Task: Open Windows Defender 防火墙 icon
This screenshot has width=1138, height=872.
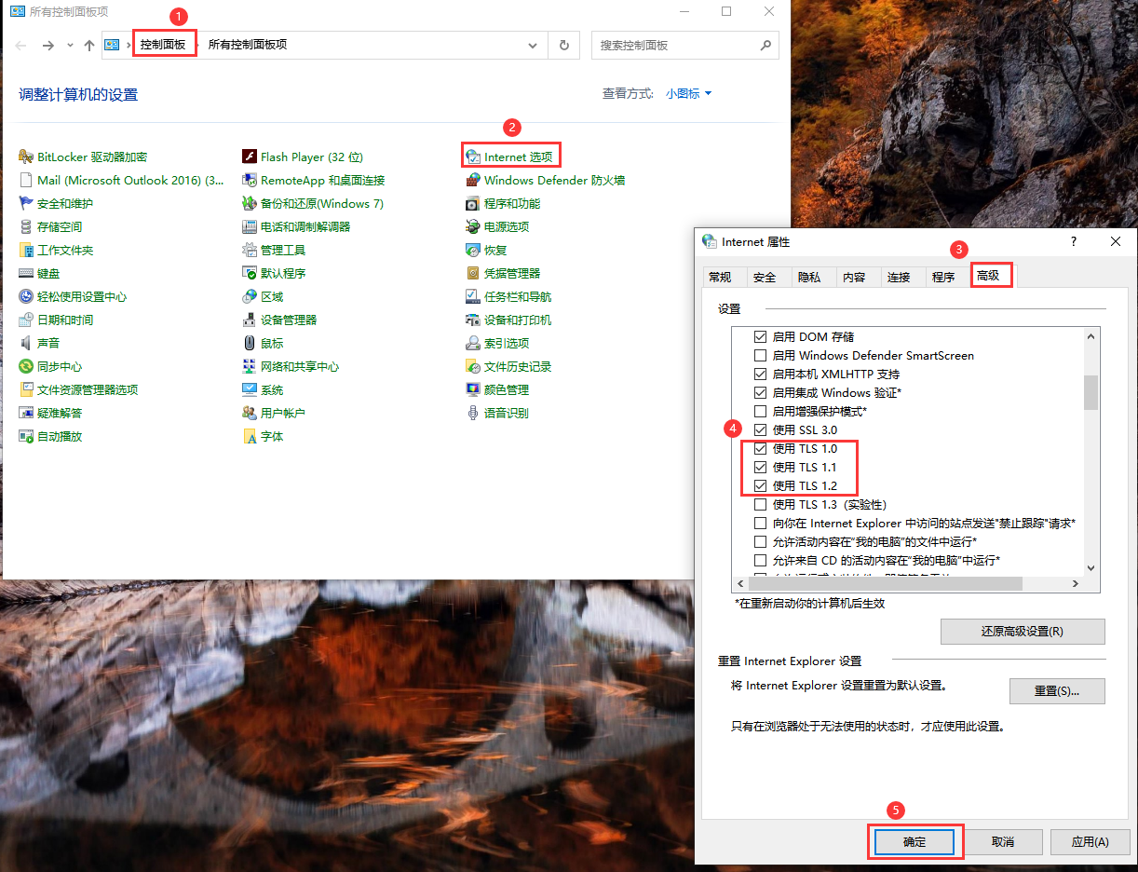Action: (x=473, y=180)
